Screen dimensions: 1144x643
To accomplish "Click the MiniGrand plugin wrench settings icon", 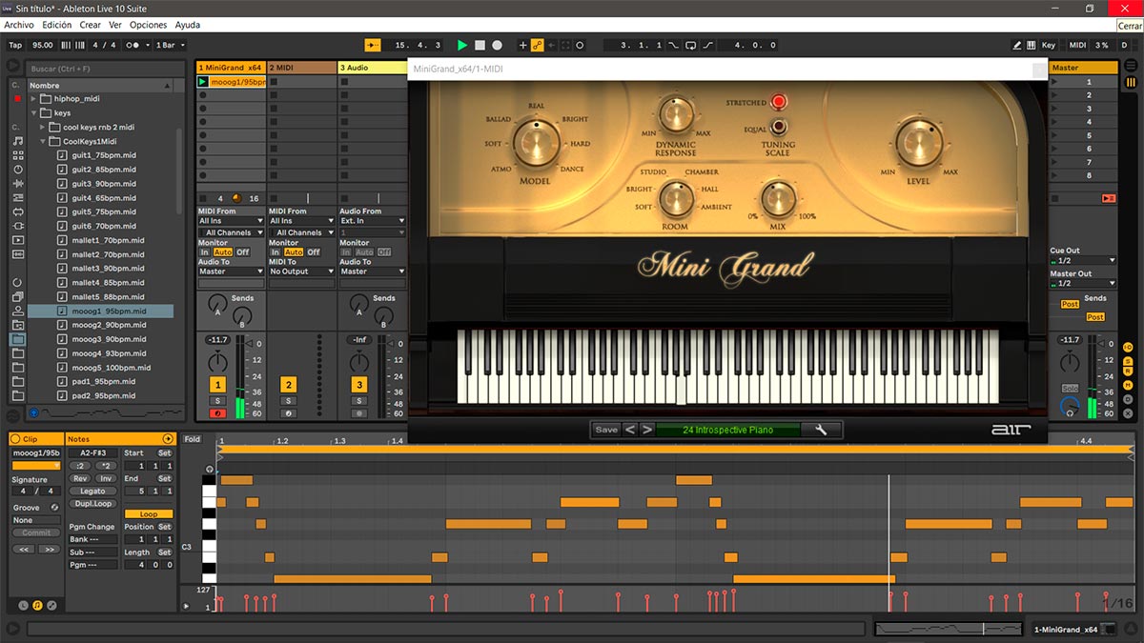I will [821, 430].
